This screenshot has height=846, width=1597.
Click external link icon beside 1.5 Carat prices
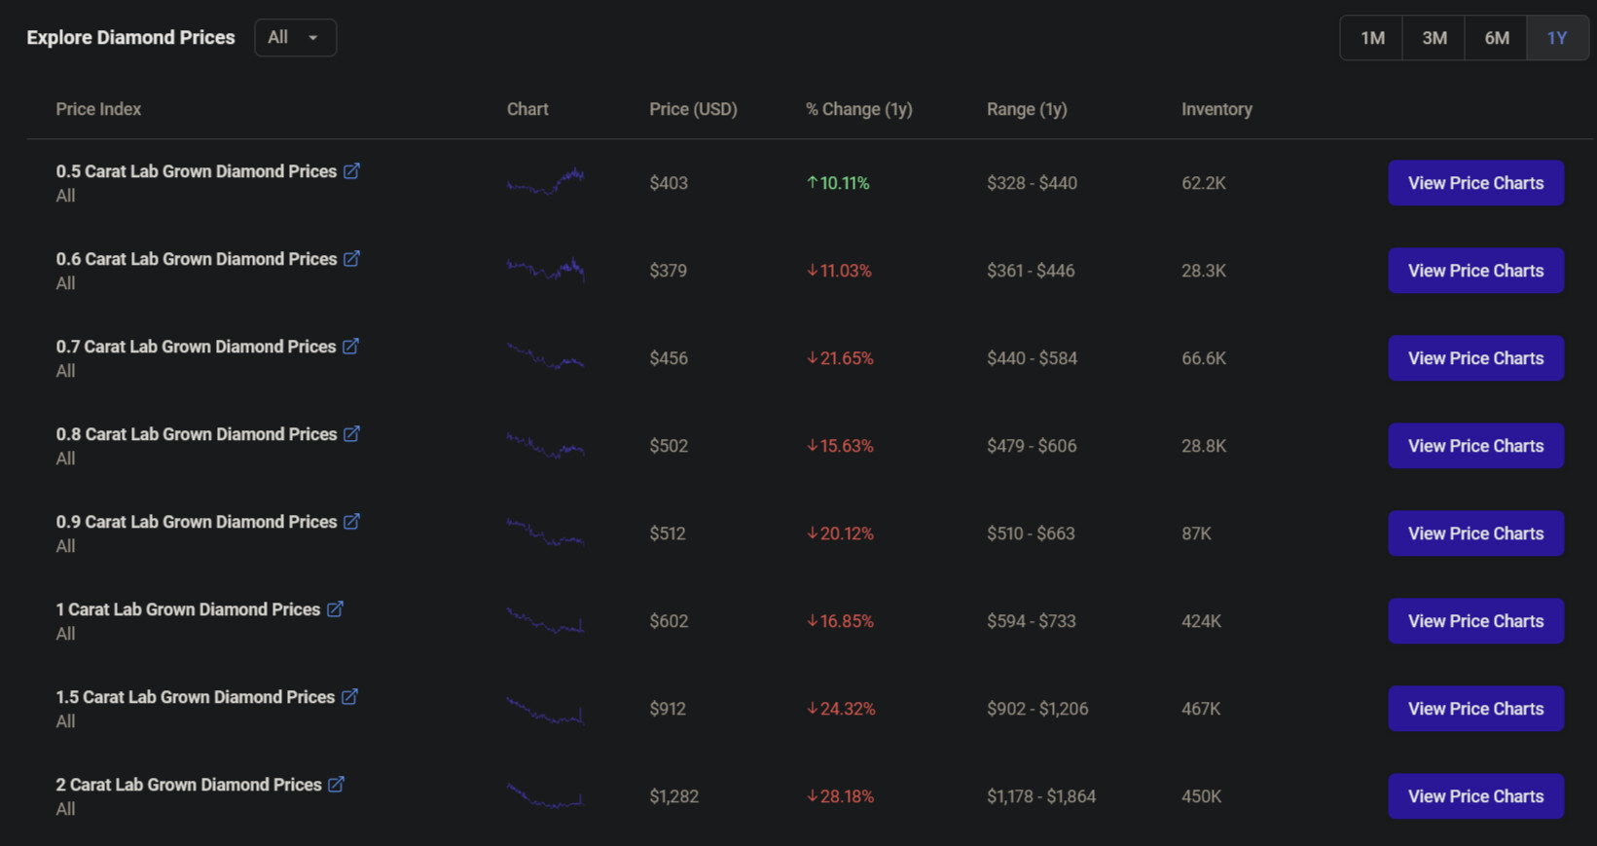pyautogui.click(x=349, y=697)
